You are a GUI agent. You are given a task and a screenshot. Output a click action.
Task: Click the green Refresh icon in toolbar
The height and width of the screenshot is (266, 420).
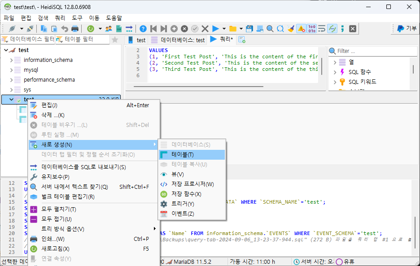click(x=91, y=29)
